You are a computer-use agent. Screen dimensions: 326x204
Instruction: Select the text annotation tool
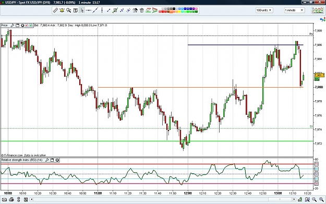tap(76, 10)
